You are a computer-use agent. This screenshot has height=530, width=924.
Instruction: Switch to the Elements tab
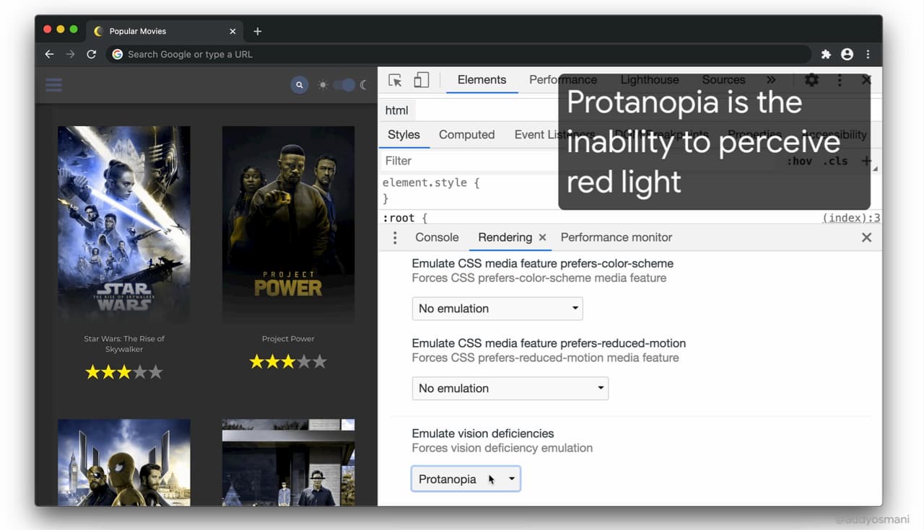[481, 80]
